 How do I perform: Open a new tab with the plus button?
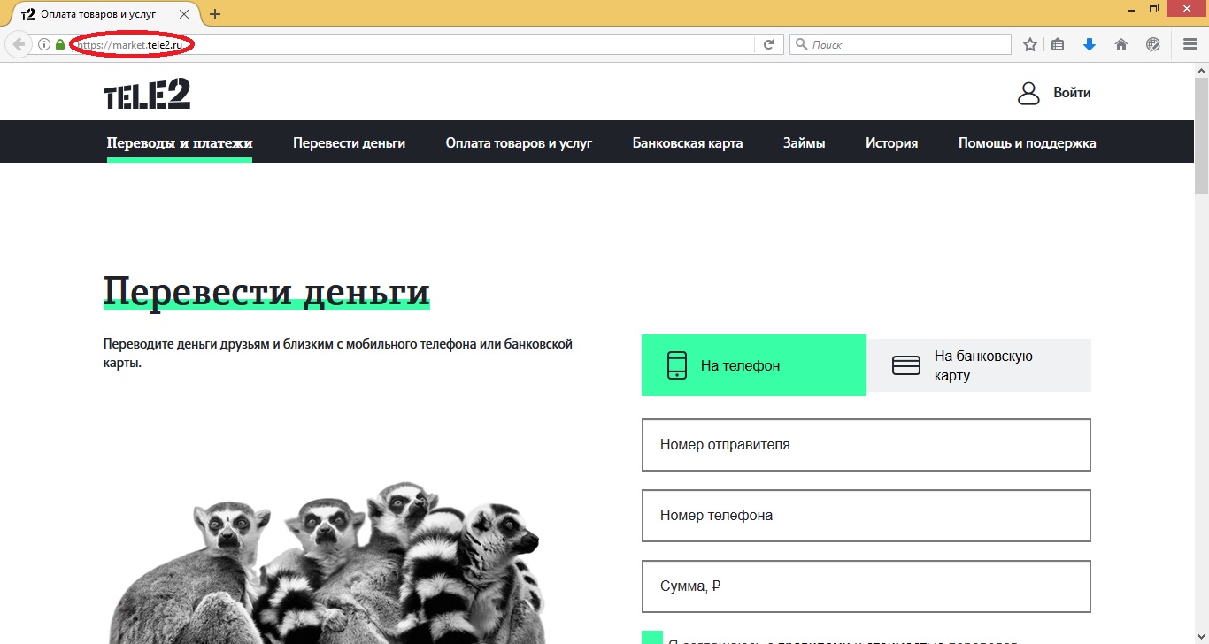click(x=215, y=14)
